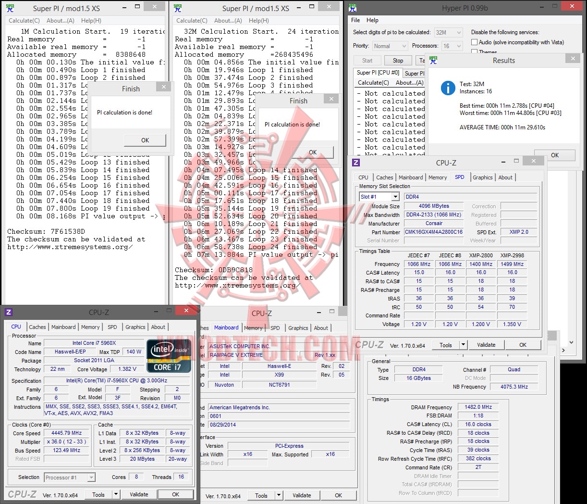Click the processor name Intel Core i7 5960X
The width and height of the screenshot is (587, 504).
pos(94,343)
